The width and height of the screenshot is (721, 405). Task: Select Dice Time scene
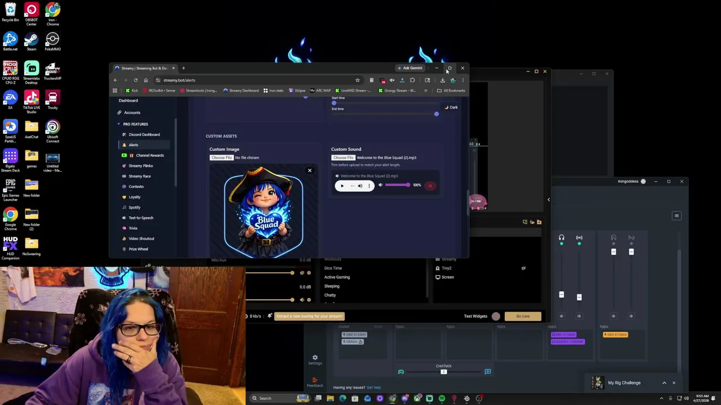tap(333, 268)
